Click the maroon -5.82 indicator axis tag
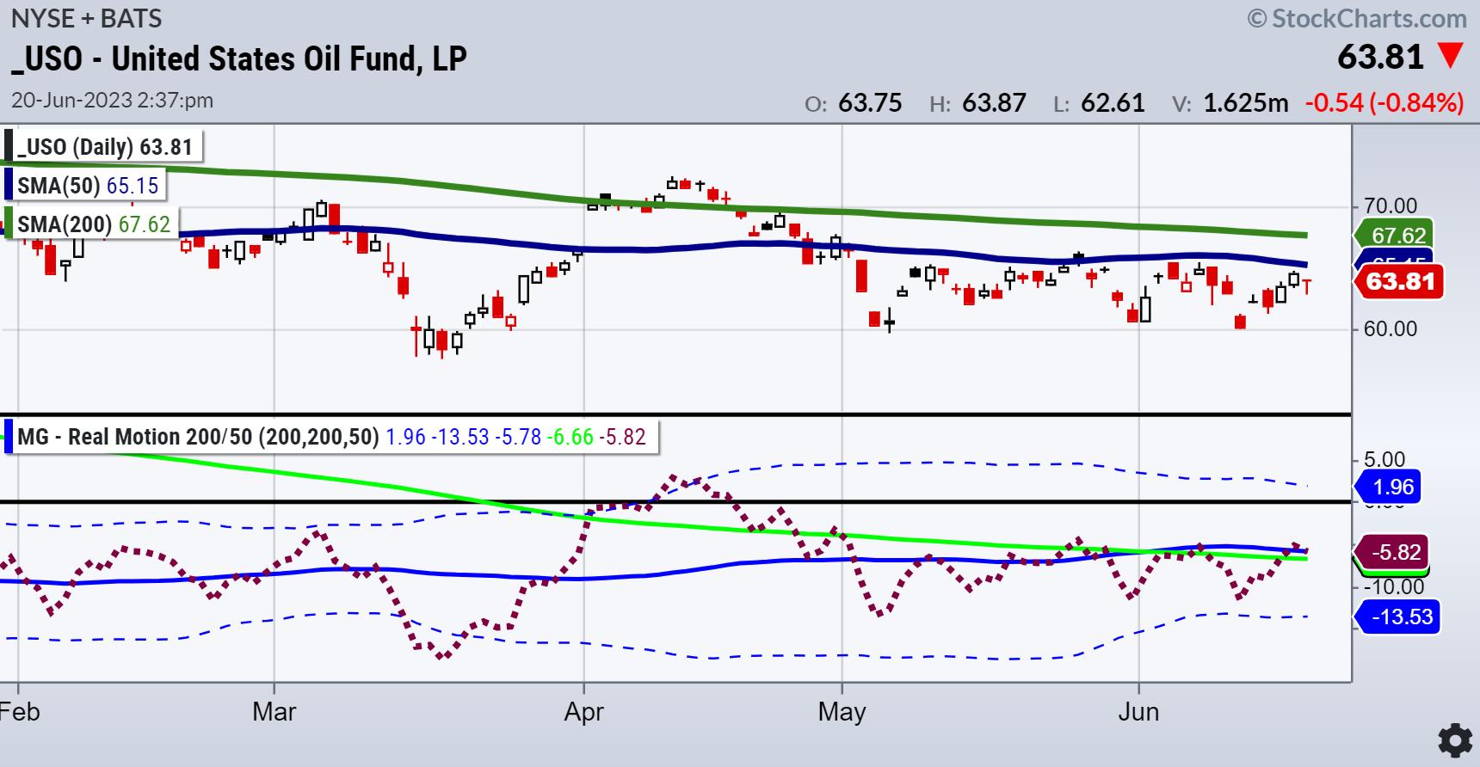Viewport: 1480px width, 767px height. click(1391, 551)
